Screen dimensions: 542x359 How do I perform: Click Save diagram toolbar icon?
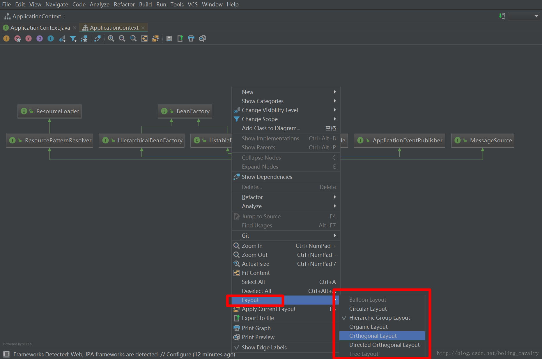click(x=169, y=38)
